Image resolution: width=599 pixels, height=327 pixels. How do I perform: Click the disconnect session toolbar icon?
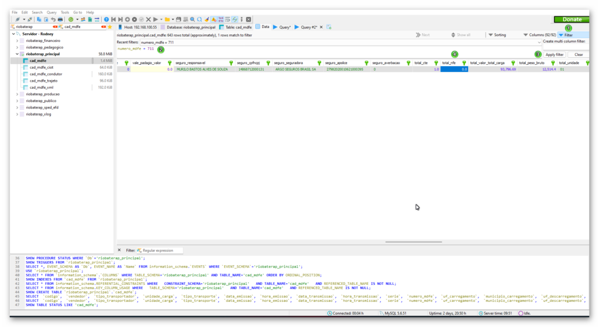pyautogui.click(x=30, y=19)
